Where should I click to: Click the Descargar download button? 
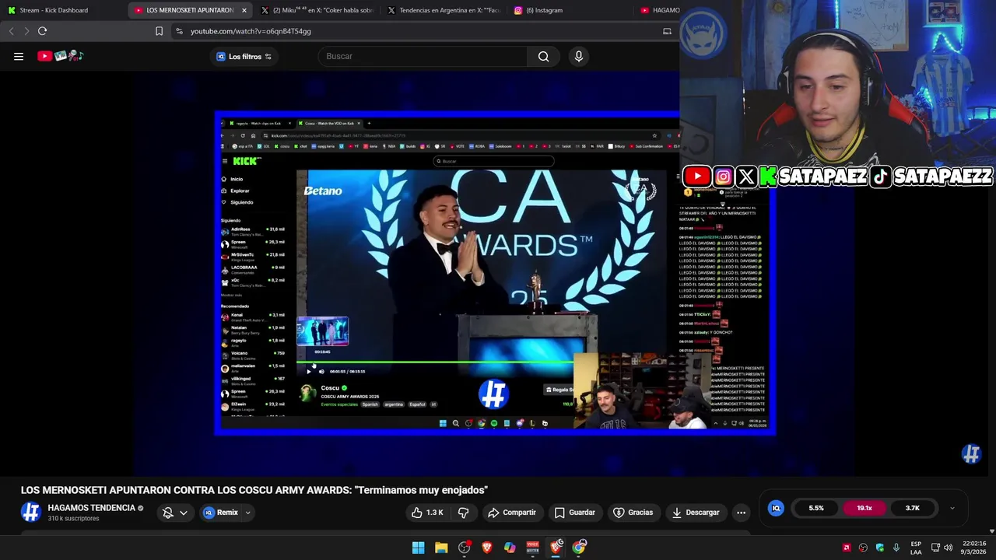click(x=695, y=513)
